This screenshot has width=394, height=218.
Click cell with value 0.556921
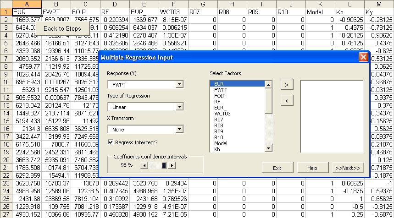coord(174,43)
